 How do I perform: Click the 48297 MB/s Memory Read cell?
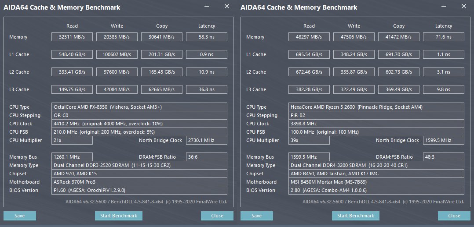tap(309, 37)
